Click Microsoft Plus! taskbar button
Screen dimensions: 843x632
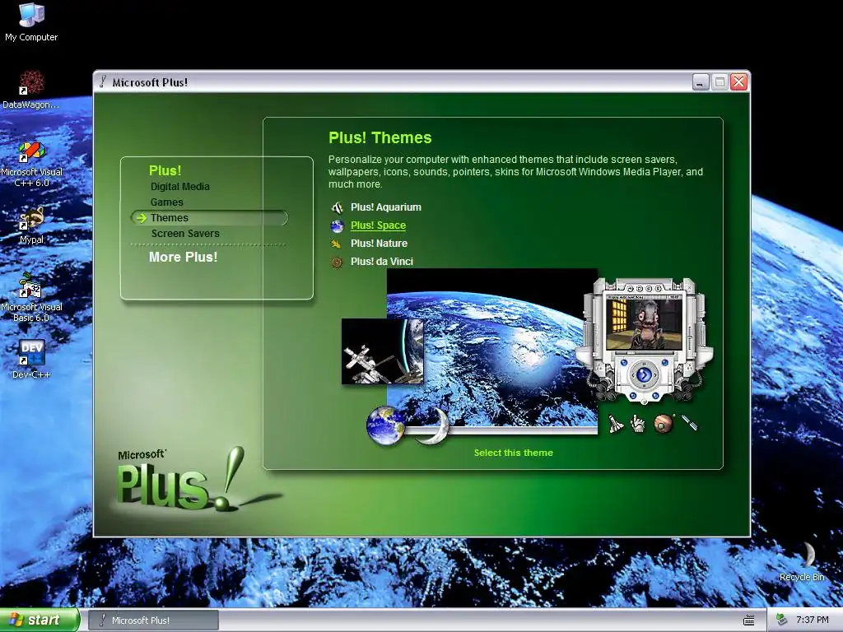[x=153, y=620]
